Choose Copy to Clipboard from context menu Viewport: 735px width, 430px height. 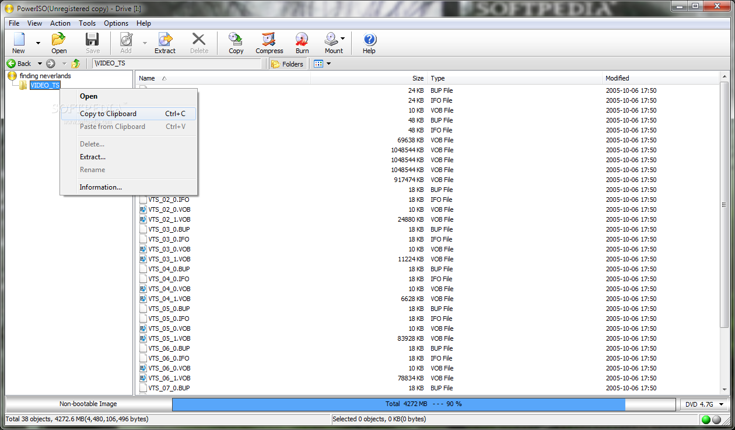(107, 114)
